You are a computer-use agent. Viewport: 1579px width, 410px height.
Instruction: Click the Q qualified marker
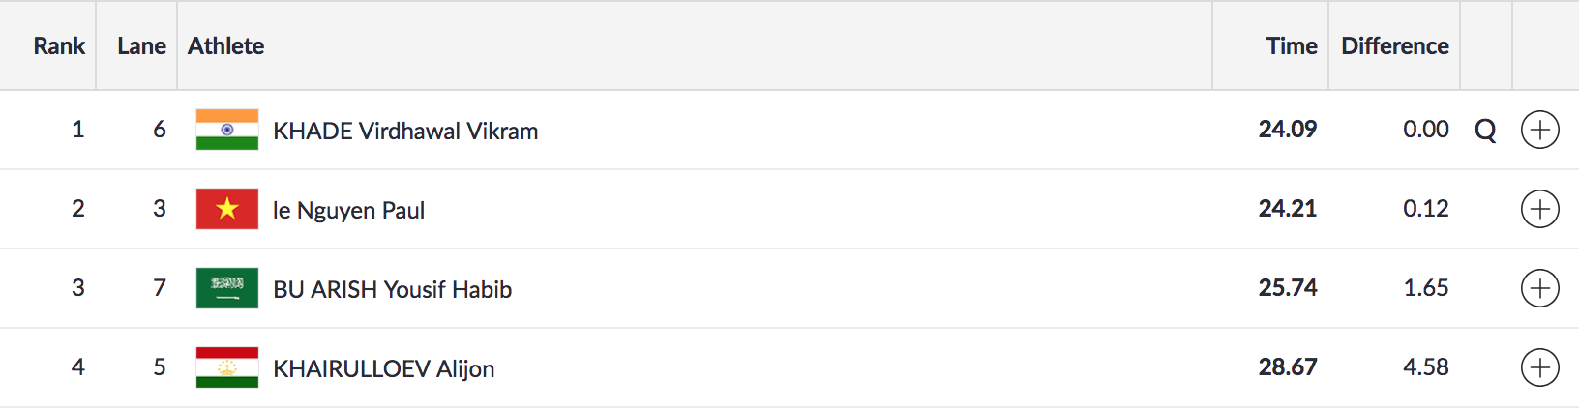(1485, 131)
